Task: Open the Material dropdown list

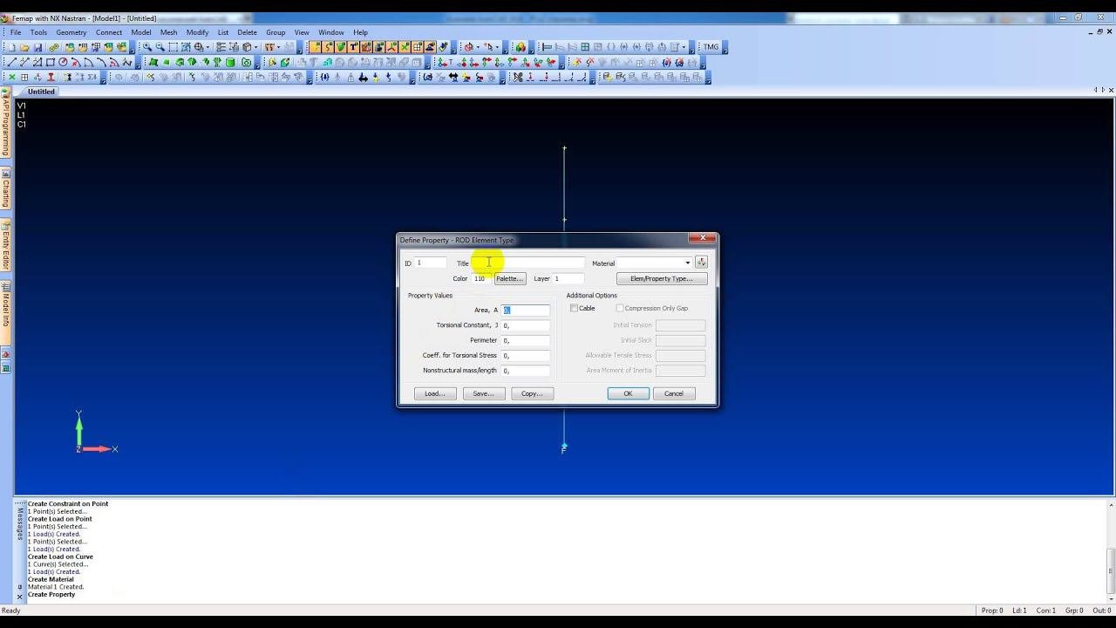Action: tap(687, 263)
